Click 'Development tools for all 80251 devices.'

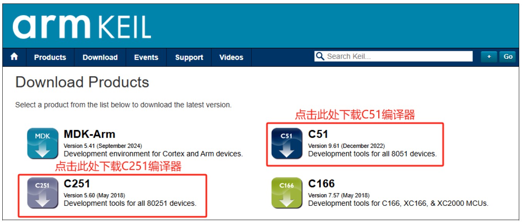click(x=130, y=203)
